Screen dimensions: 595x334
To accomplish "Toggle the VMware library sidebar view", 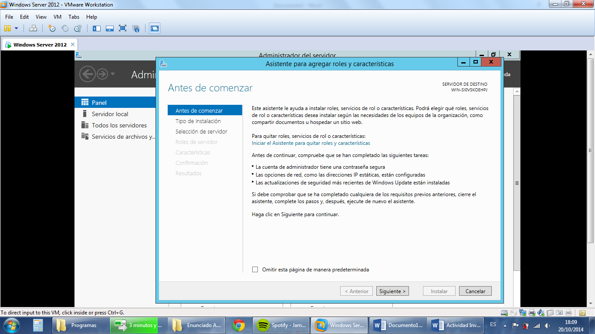I will coord(97,28).
